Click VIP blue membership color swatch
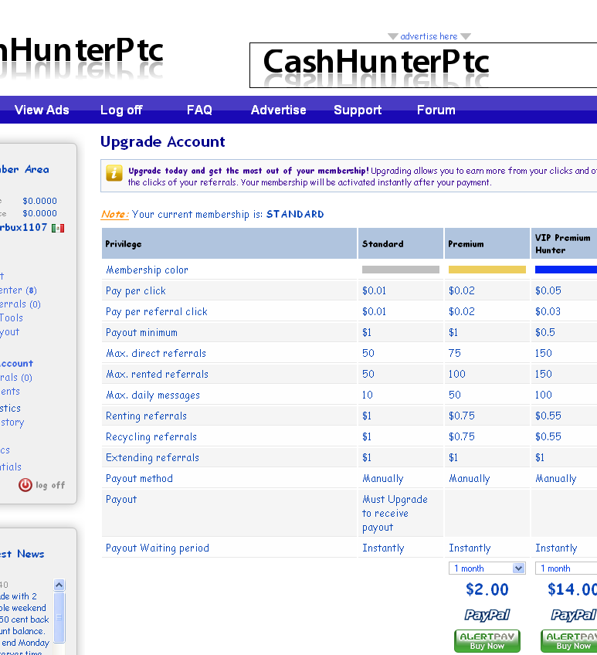The image size is (597, 655). click(x=566, y=270)
